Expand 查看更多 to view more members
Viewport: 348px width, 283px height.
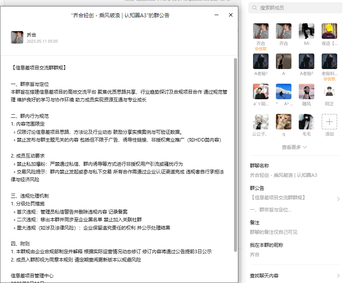click(294, 147)
